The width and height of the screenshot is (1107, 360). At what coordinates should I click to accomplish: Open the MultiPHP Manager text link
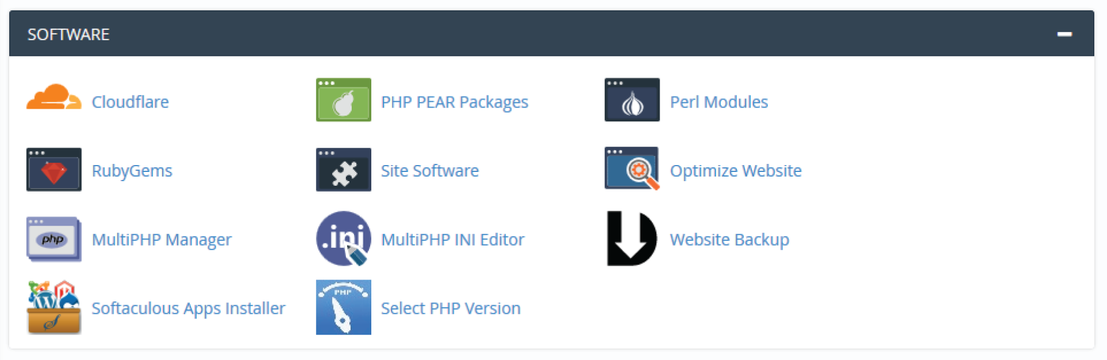point(161,239)
